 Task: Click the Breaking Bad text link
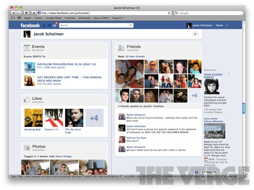click(32, 129)
